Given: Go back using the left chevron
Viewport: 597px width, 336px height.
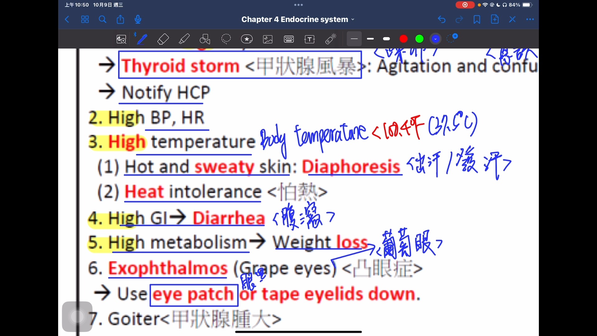Looking at the screenshot, I should (x=67, y=20).
